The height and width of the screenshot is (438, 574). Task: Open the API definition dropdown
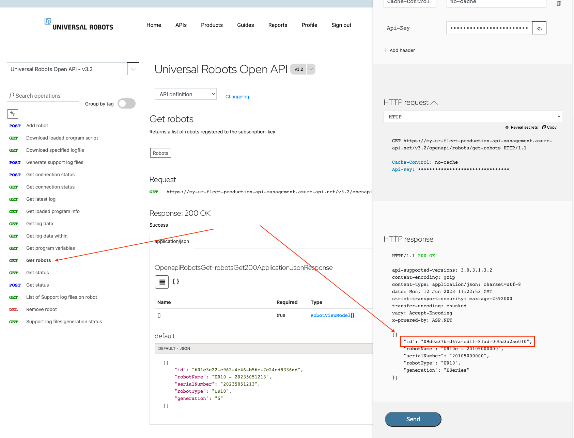(185, 94)
